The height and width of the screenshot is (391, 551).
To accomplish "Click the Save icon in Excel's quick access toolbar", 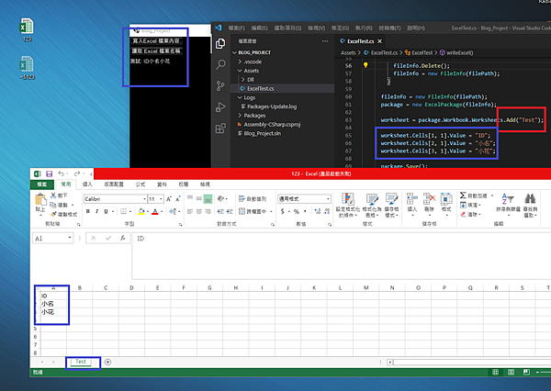I will pos(50,173).
